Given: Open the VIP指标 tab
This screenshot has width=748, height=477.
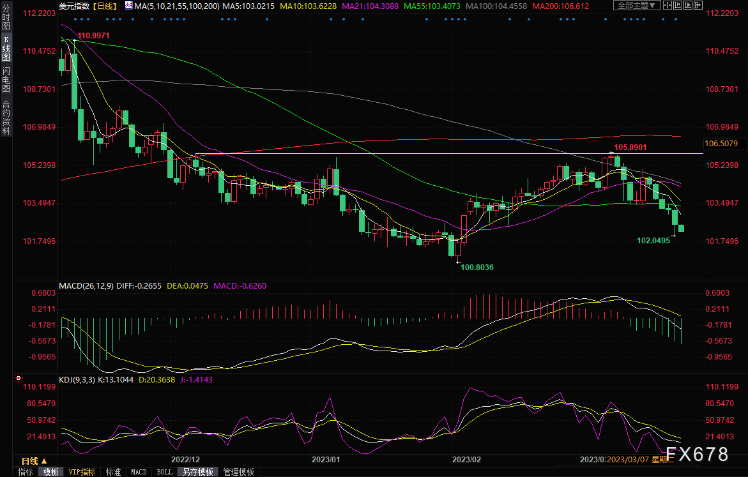Looking at the screenshot, I should [82, 472].
